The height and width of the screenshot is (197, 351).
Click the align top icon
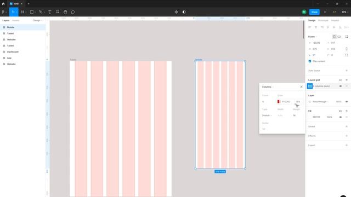[328, 27]
